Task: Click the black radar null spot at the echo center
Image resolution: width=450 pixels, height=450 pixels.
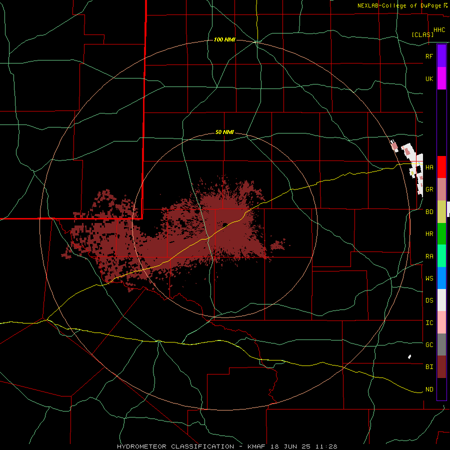Action: [x=225, y=224]
